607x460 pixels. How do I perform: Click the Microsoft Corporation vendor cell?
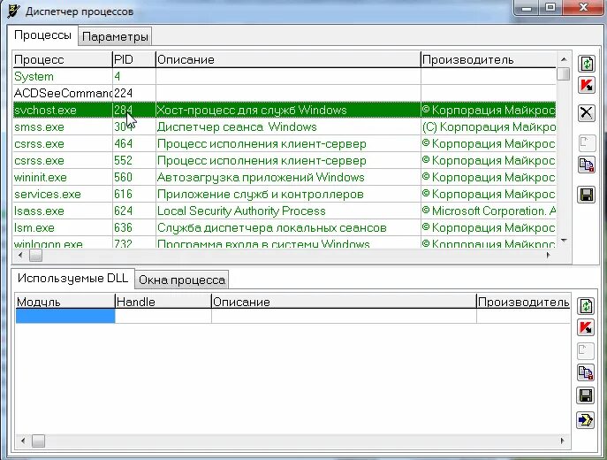point(489,211)
